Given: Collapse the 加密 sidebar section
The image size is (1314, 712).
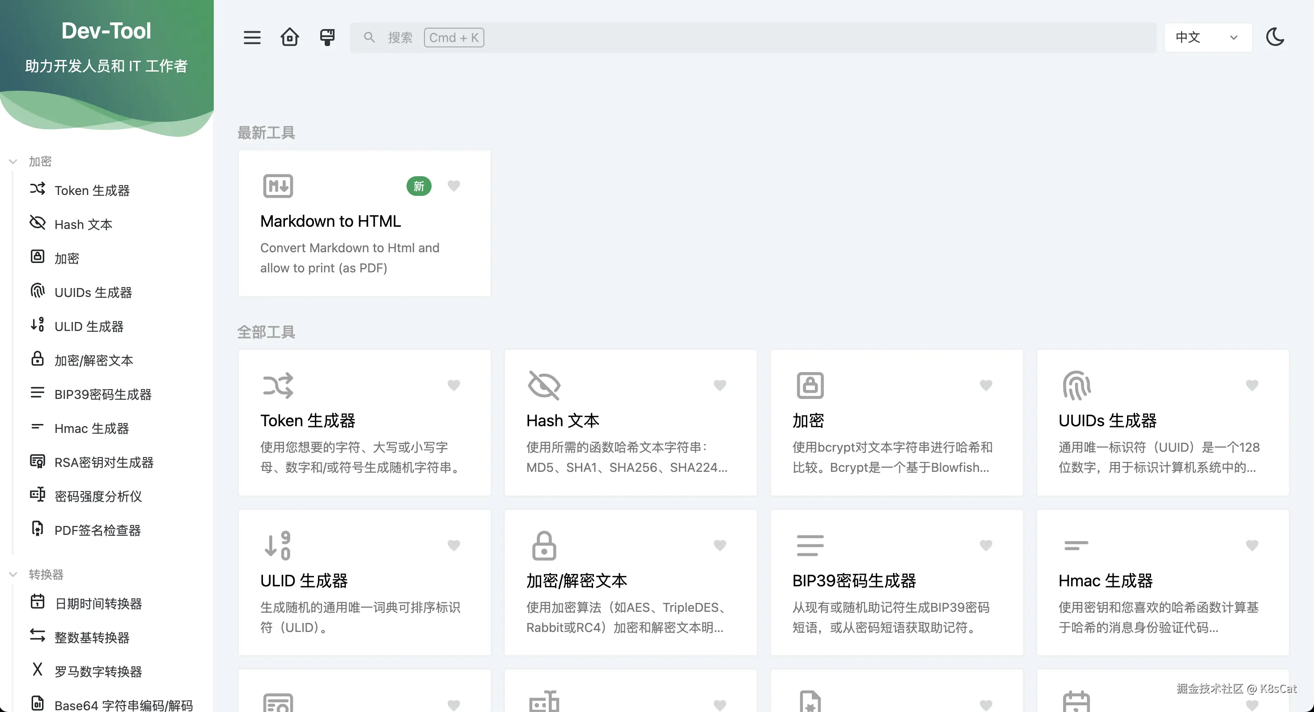Looking at the screenshot, I should (x=13, y=161).
